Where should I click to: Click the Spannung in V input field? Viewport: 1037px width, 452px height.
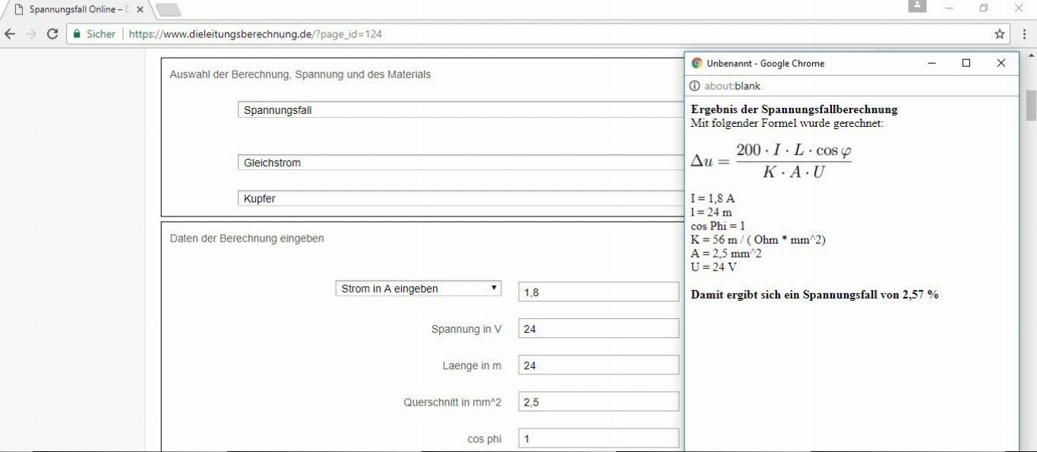599,328
